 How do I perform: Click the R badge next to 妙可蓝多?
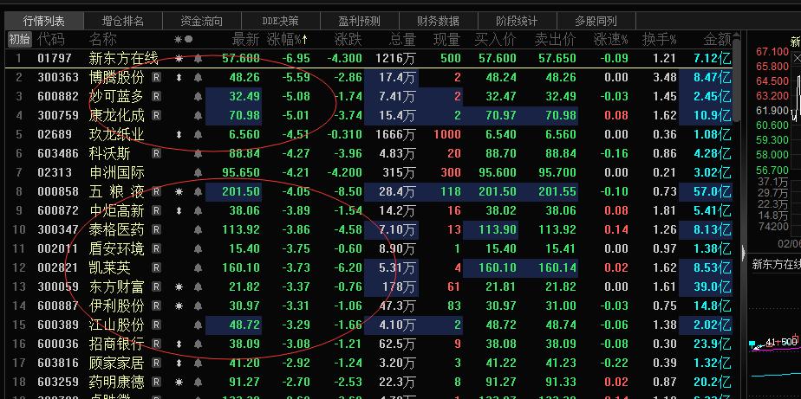[156, 96]
